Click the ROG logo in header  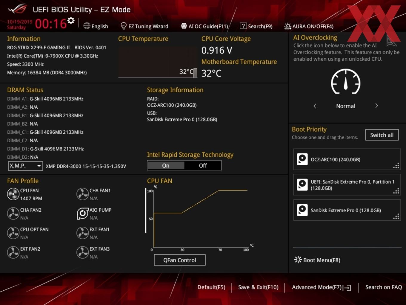pos(17,9)
